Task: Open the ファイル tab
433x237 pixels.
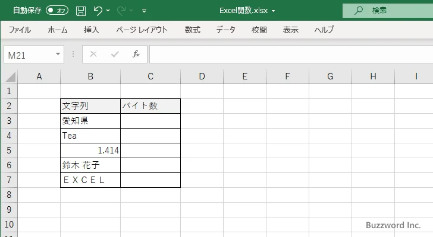Action: click(x=20, y=30)
